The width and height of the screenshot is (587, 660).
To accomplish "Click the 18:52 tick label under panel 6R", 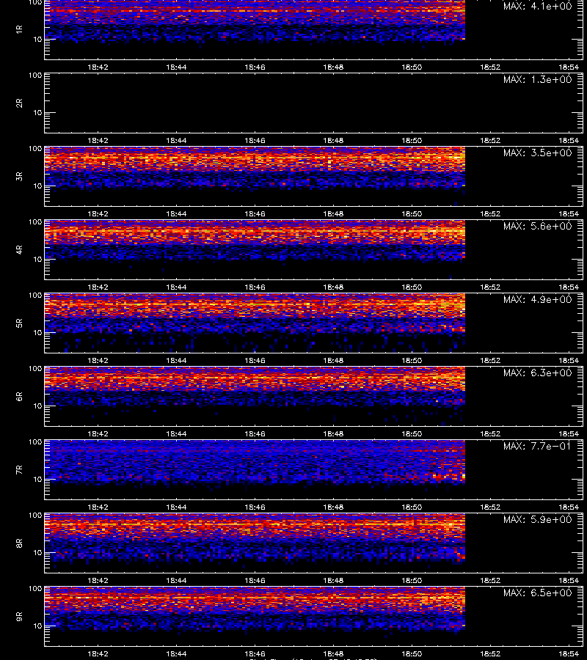I will (490, 433).
